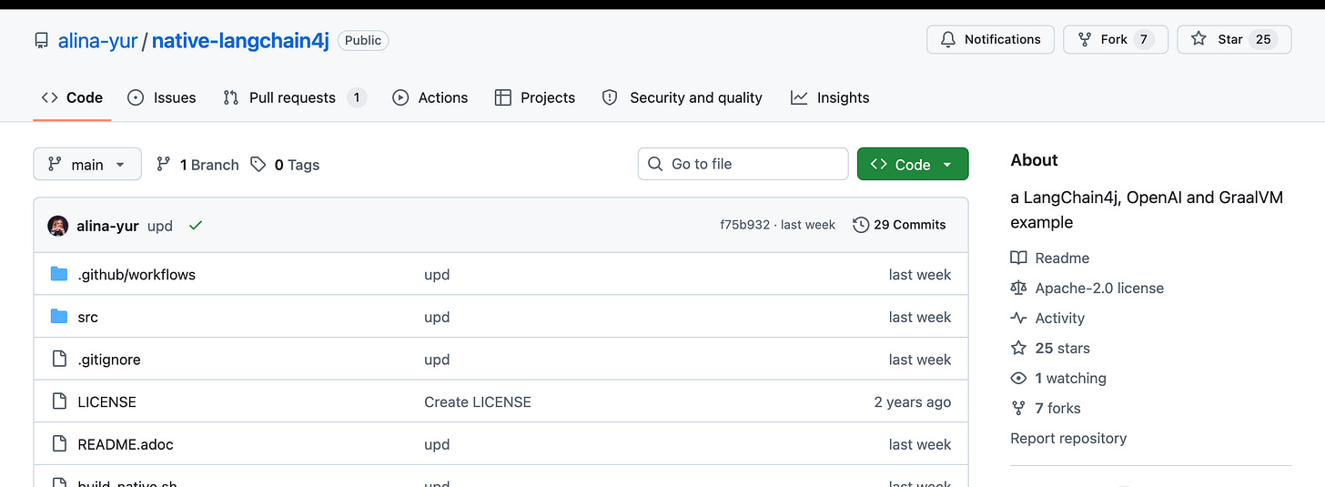Click the folder icon for src
Screen dimensions: 1325x487
(x=59, y=316)
